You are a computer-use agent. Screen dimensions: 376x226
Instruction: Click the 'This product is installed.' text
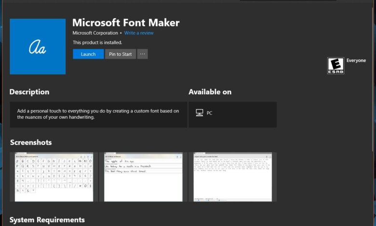pyautogui.click(x=97, y=42)
